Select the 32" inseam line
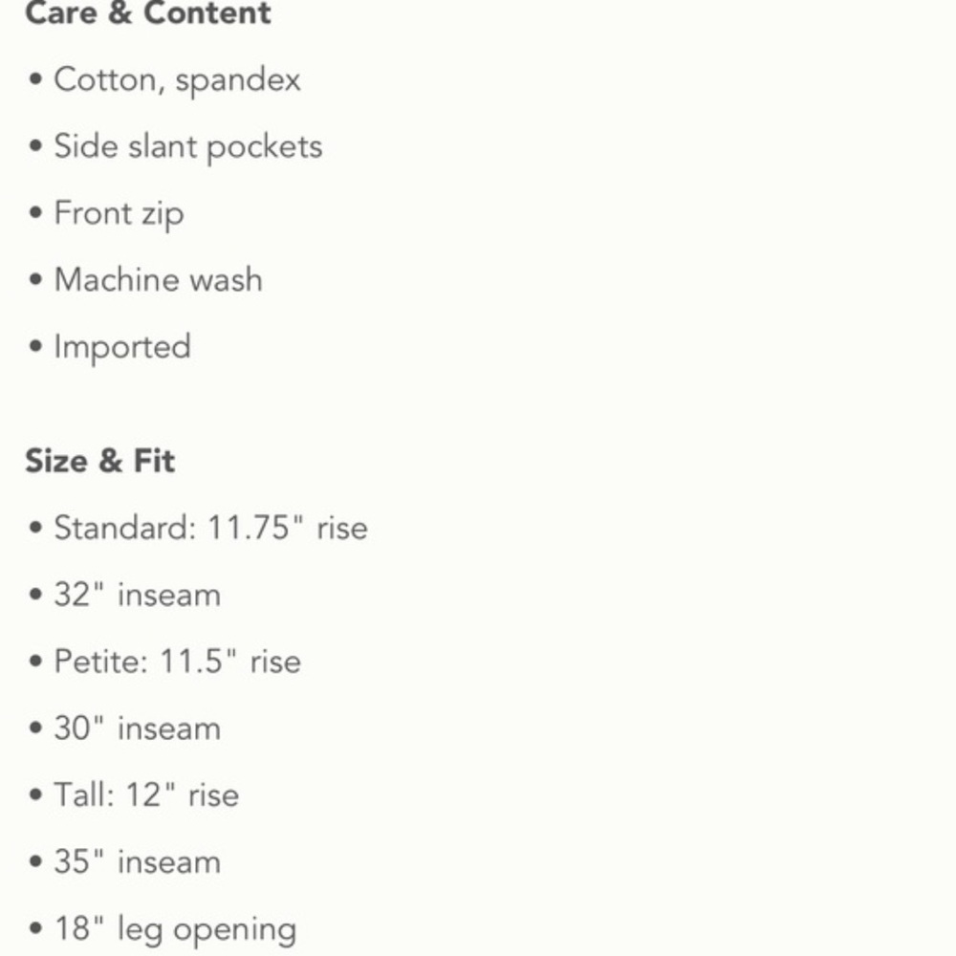The height and width of the screenshot is (956, 956). [x=137, y=595]
